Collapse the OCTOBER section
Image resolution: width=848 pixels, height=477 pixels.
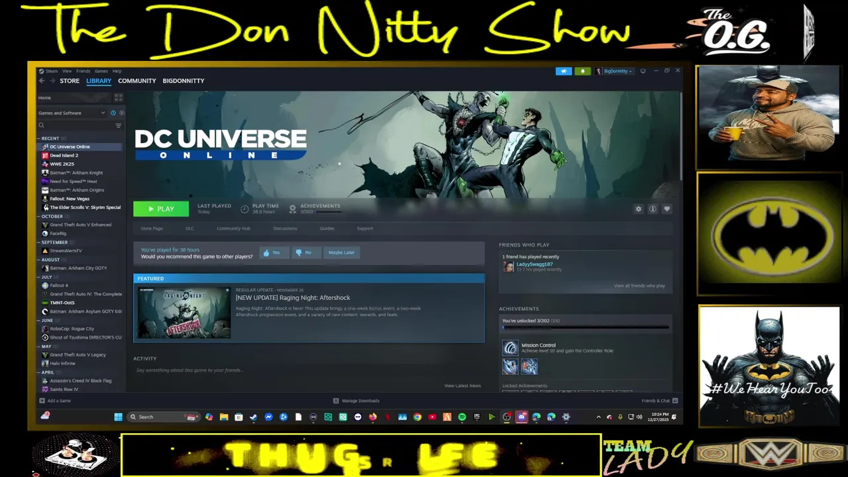pos(52,217)
